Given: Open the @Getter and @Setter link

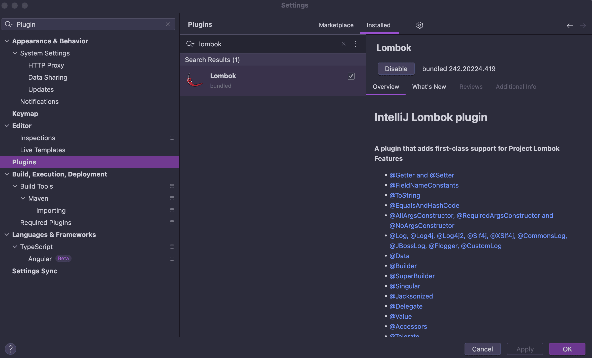Looking at the screenshot, I should (x=422, y=175).
